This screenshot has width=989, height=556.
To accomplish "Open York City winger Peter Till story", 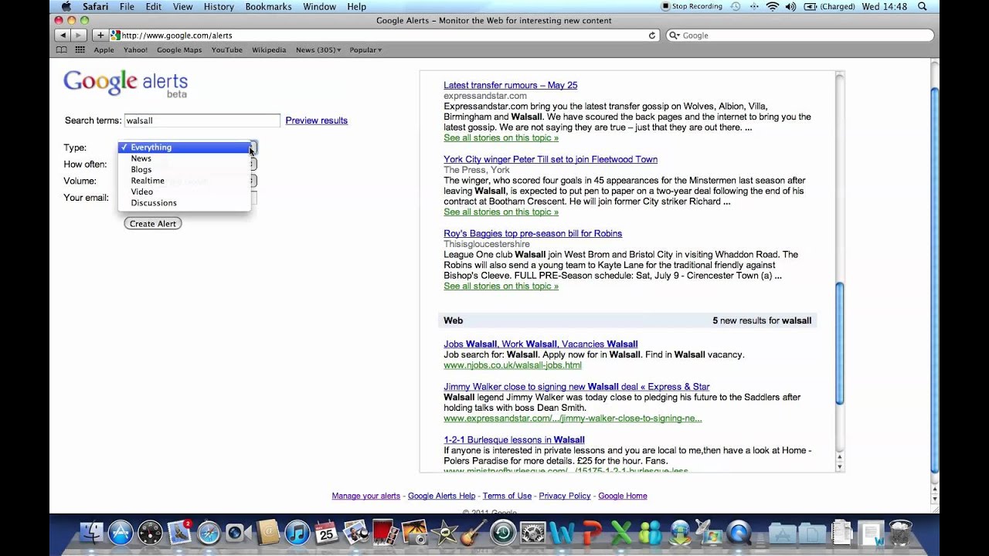I will [x=550, y=159].
